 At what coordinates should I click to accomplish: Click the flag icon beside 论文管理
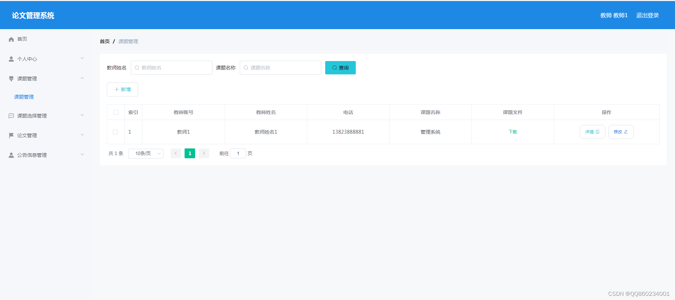click(x=11, y=135)
